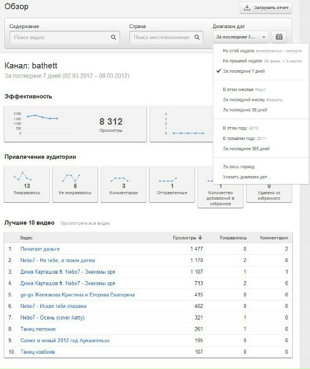The image size is (310, 369).
Task: Open the 'Комментарии' card
Action: [x=124, y=184]
